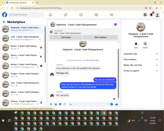Expand Media, files and links section
This screenshot has width=164, height=131.
coord(141,65)
